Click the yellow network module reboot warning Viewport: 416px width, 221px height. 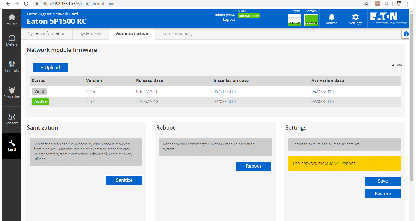coord(344,164)
